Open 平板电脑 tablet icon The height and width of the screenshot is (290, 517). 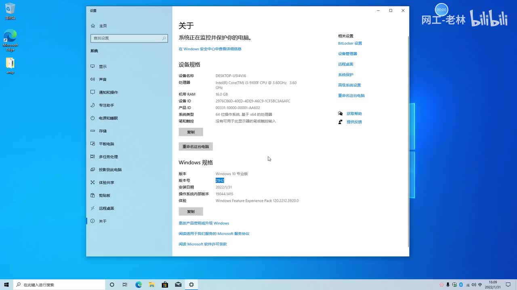(x=92, y=144)
